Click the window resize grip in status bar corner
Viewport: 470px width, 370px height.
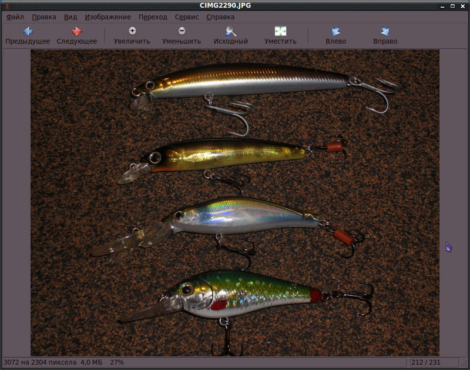(464, 363)
